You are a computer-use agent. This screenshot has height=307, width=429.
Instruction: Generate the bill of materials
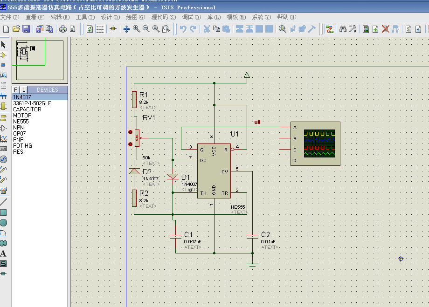(x=408, y=29)
